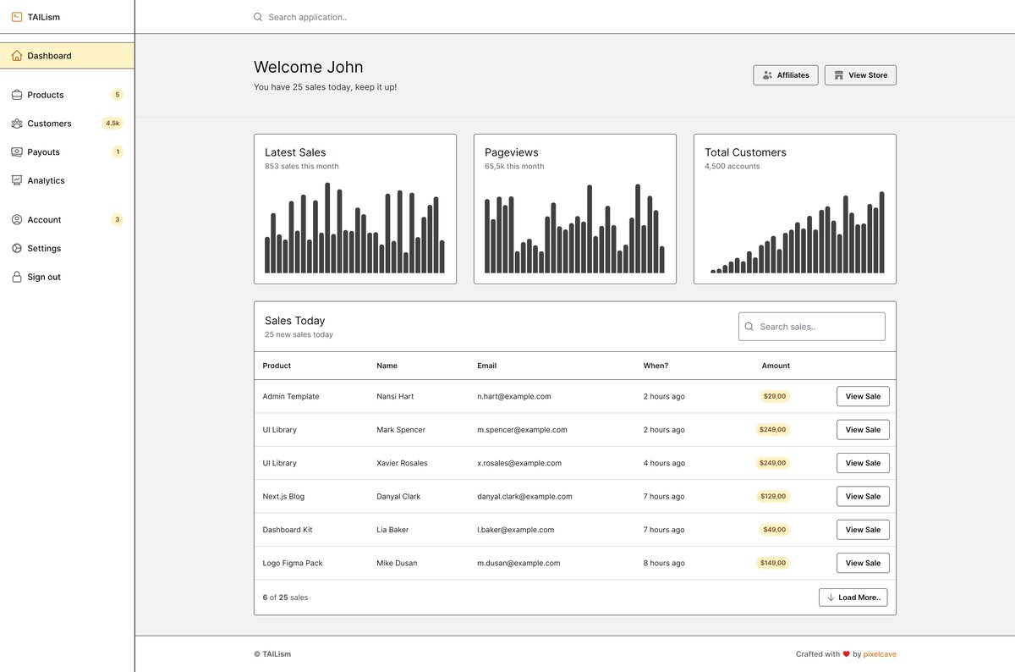Click the pixelcave link in footer
Viewport: 1015px width, 672px height.
click(x=880, y=653)
